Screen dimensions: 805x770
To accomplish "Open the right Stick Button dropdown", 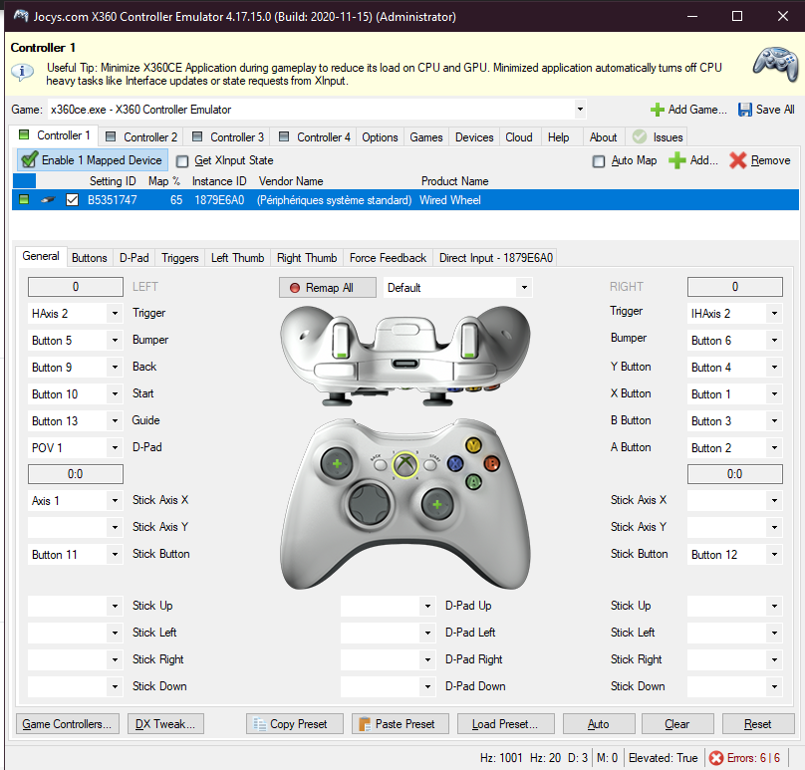I will click(774, 555).
